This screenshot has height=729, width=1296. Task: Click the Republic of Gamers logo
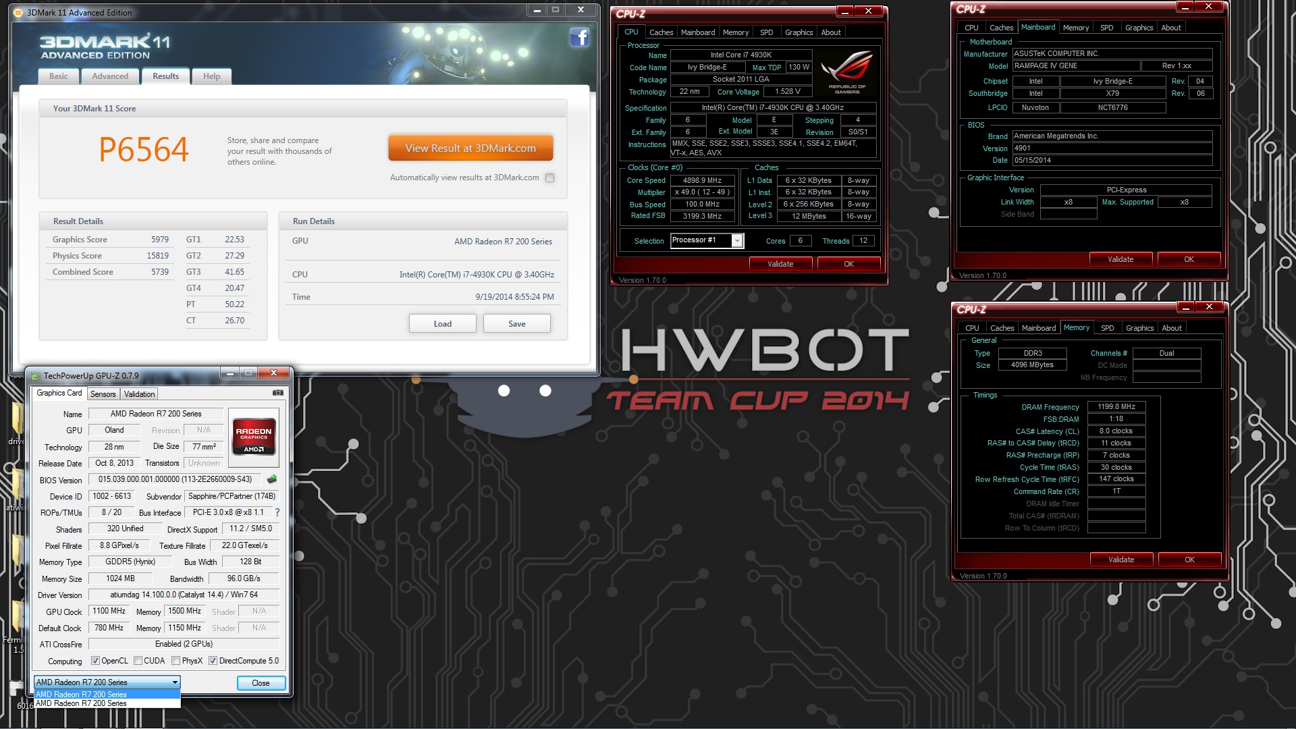coord(847,72)
